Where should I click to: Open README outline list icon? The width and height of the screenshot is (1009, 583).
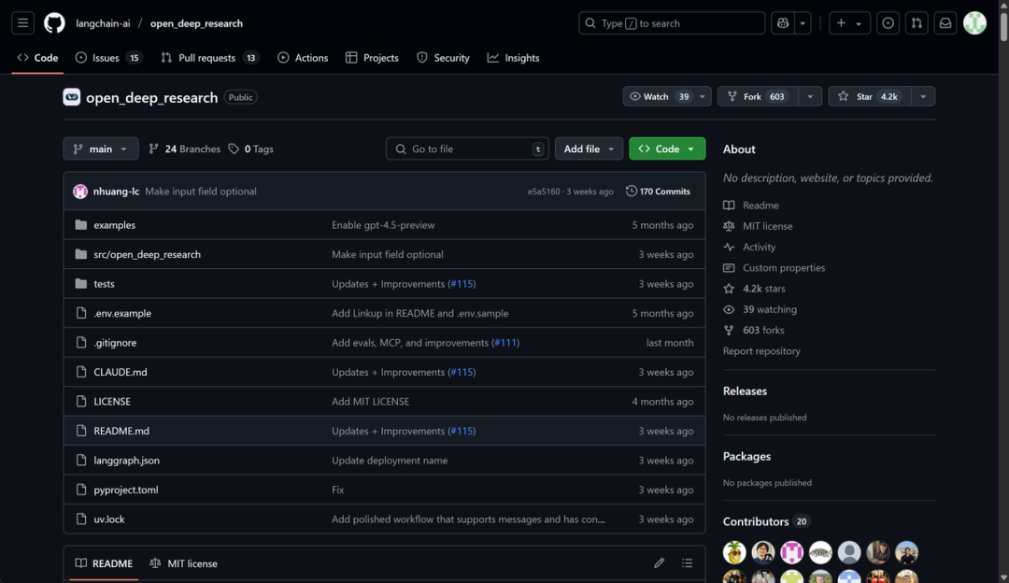[x=688, y=563]
